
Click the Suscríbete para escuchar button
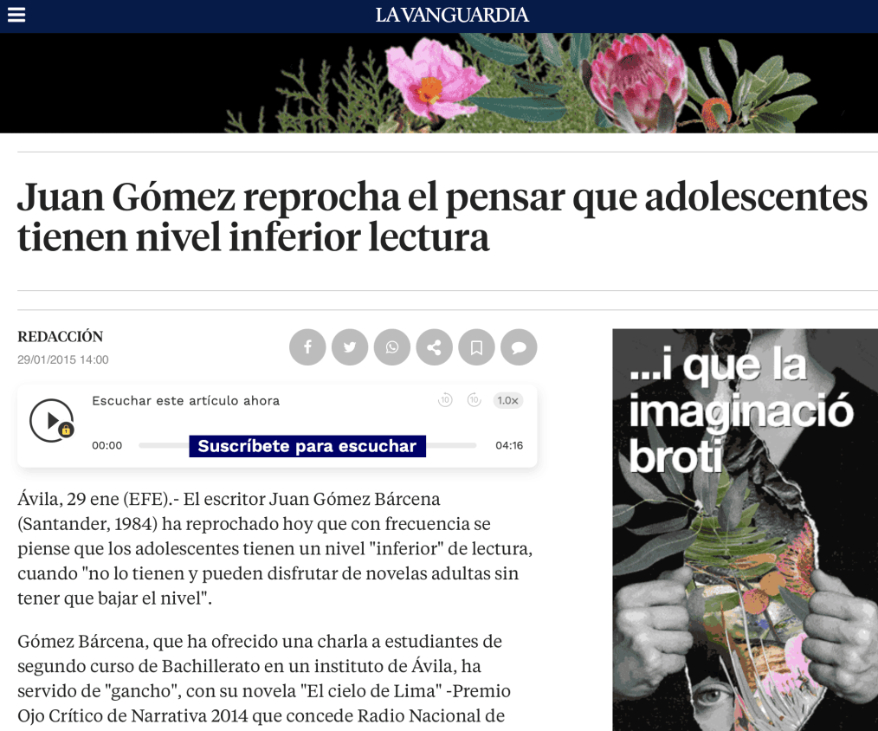pos(307,446)
